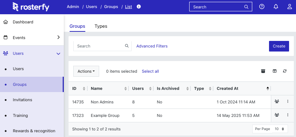Open the notifications bell
This screenshot has height=137, width=296.
click(x=276, y=7)
